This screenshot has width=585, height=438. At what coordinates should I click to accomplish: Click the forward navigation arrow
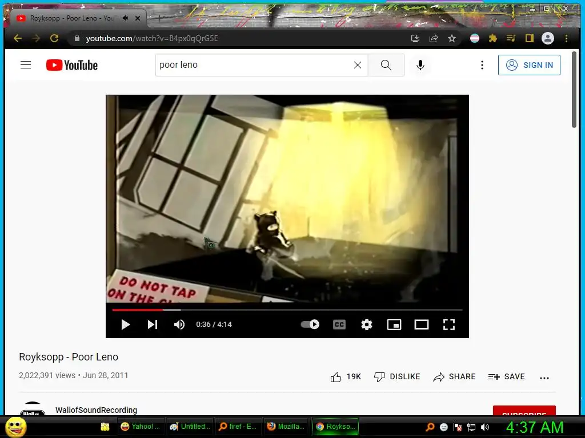(x=36, y=38)
